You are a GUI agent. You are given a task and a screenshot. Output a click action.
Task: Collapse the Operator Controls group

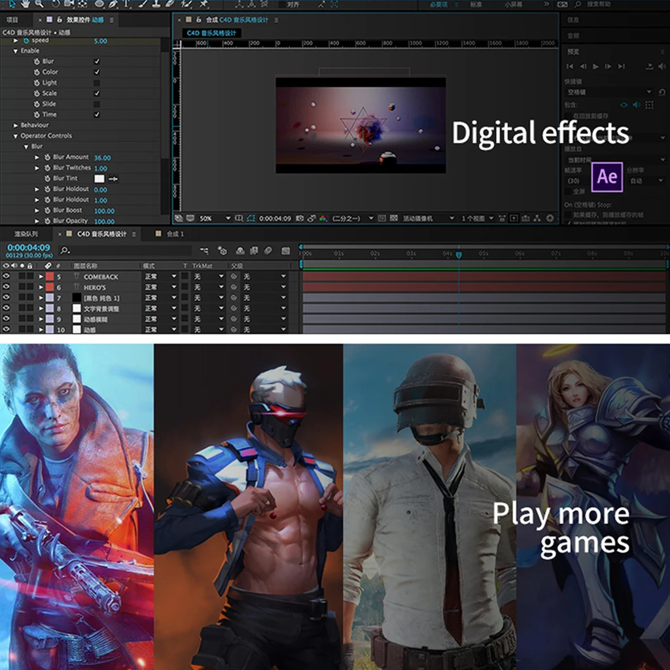pyautogui.click(x=16, y=136)
